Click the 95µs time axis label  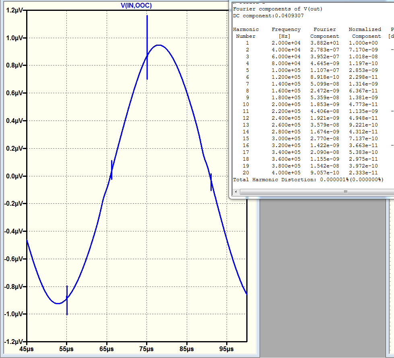(227, 349)
